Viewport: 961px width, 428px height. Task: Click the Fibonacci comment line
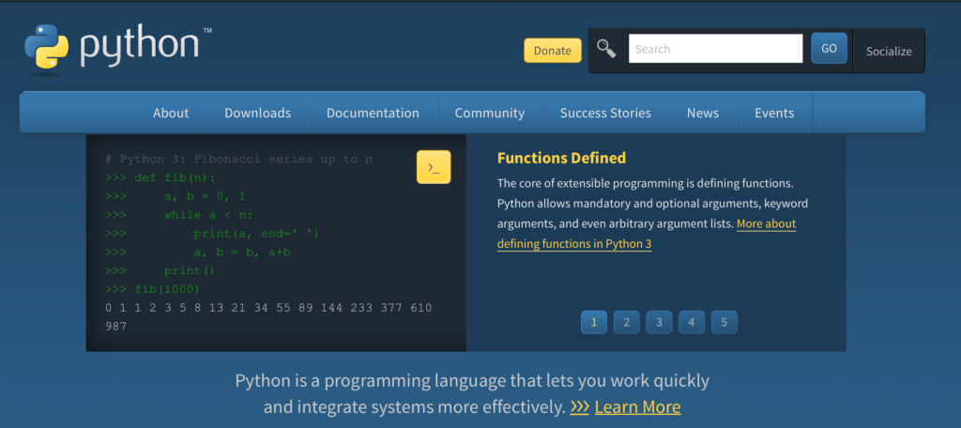(x=238, y=160)
